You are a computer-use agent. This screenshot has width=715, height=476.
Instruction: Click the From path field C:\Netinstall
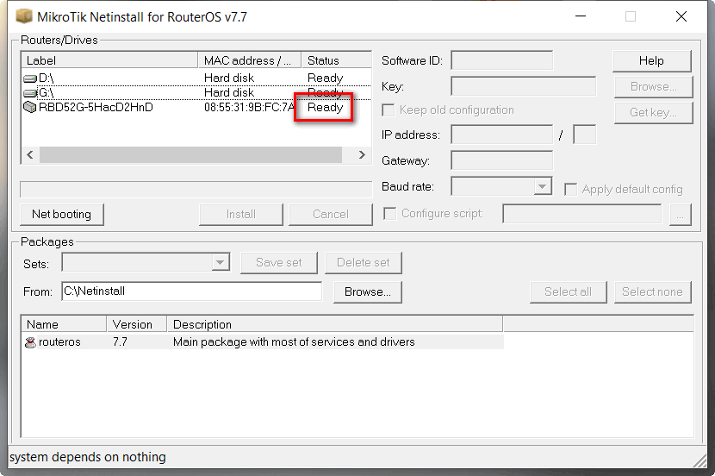[191, 291]
